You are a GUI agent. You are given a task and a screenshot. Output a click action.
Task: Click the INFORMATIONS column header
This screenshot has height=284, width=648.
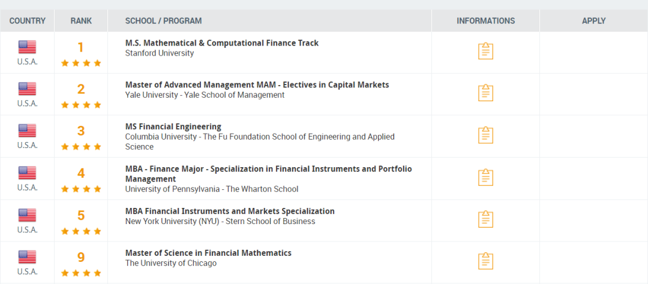[485, 20]
